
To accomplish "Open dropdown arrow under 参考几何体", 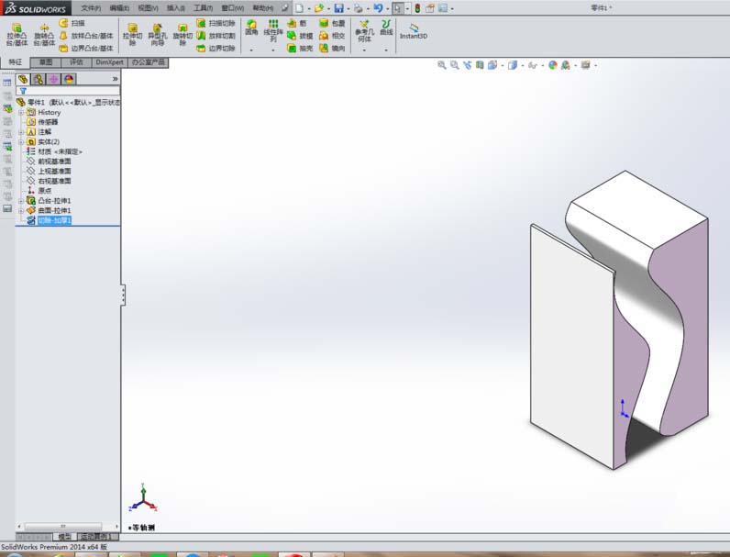I will pos(364,50).
